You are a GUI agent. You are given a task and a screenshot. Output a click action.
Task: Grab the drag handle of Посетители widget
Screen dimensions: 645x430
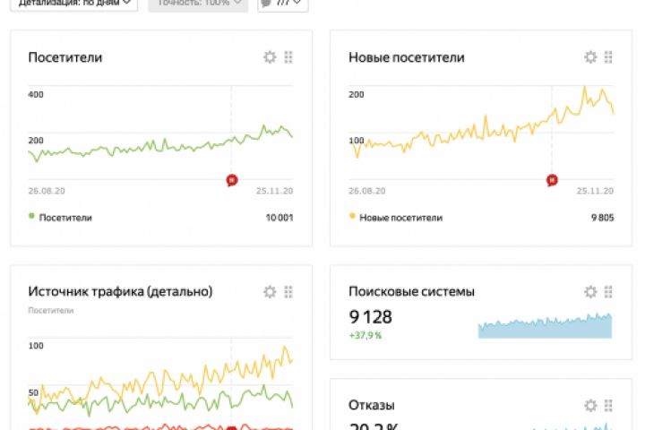[288, 56]
